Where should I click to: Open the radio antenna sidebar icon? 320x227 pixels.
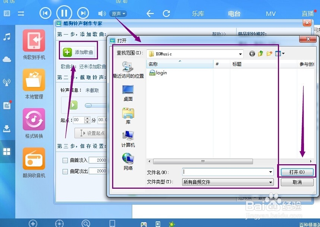point(7,82)
